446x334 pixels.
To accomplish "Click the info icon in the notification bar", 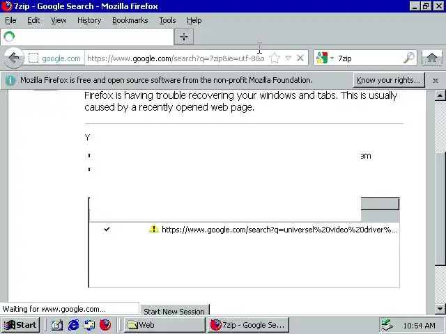I will (x=10, y=80).
